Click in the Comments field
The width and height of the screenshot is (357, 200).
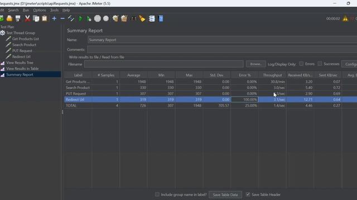(x=222, y=49)
